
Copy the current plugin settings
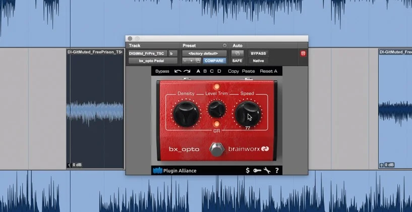tap(233, 71)
